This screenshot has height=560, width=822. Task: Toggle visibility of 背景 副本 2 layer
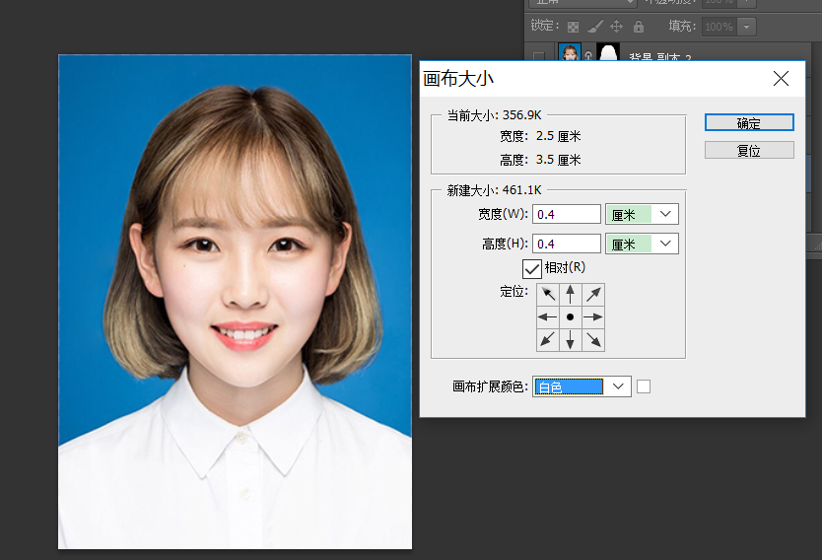[x=538, y=56]
